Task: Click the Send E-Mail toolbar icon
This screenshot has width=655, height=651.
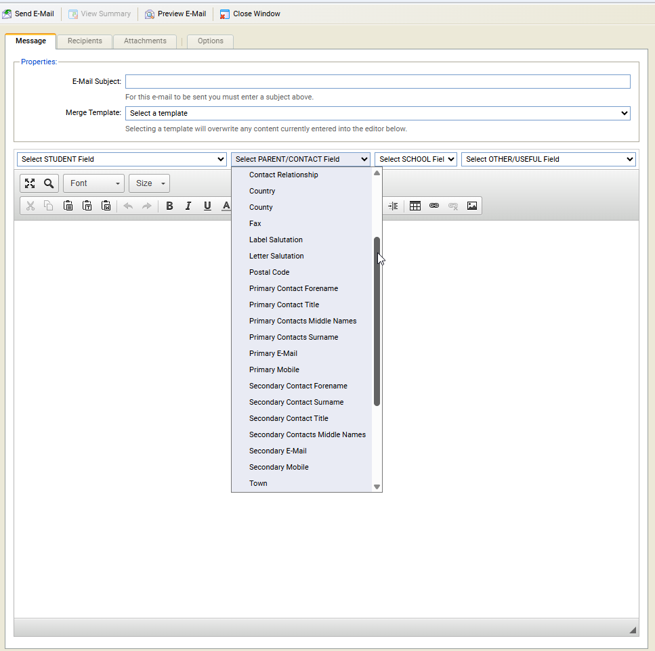Action: click(7, 14)
